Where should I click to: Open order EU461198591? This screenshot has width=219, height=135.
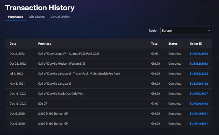(199, 124)
